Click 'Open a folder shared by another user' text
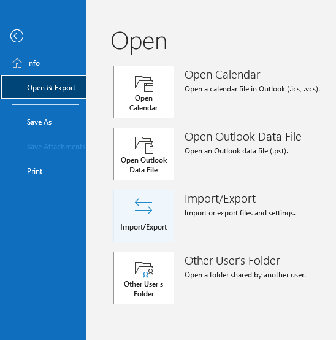 pyautogui.click(x=245, y=275)
